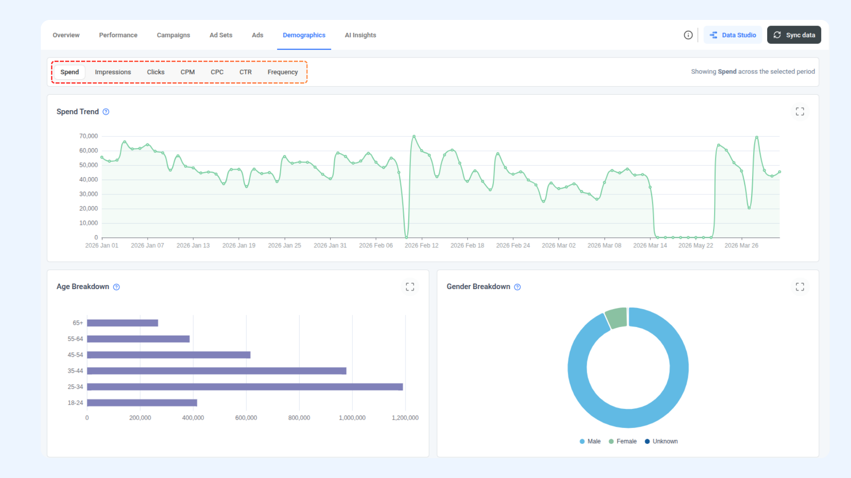851x478 pixels.
Task: Toggle Female series in gender legend
Action: (622, 441)
